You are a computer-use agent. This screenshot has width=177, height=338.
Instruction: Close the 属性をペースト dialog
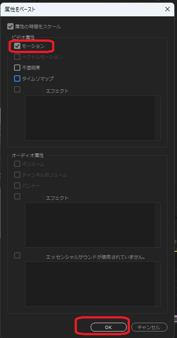(167, 9)
